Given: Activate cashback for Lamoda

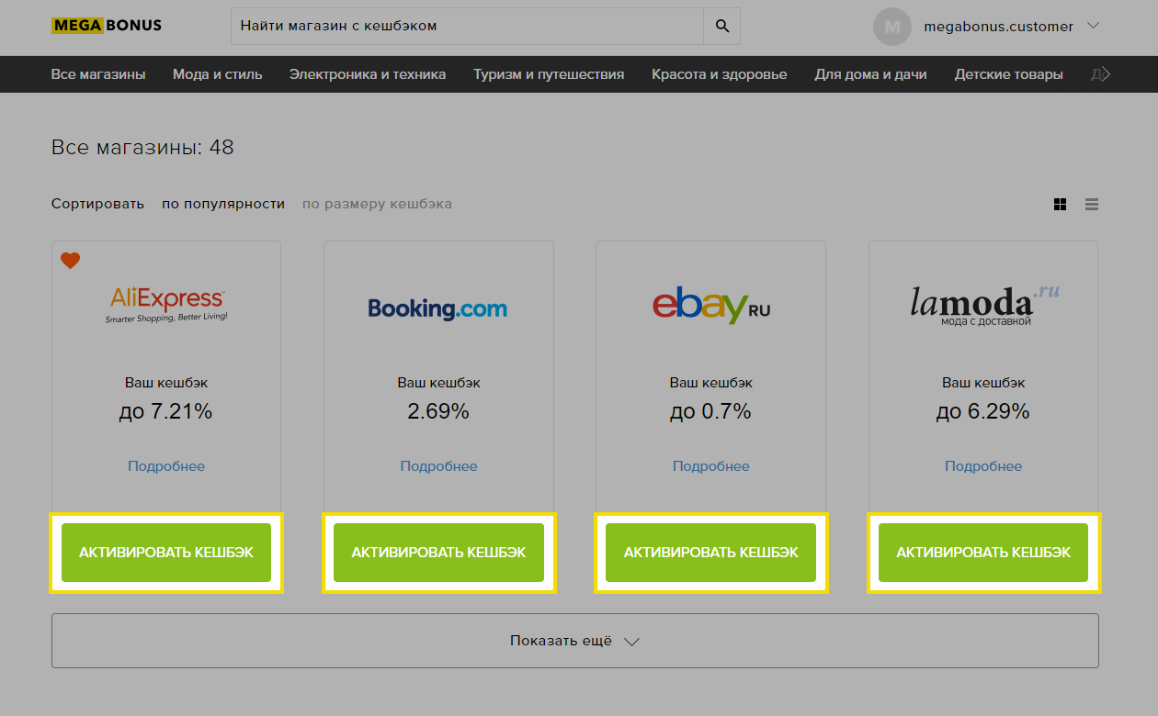Looking at the screenshot, I should pos(983,553).
